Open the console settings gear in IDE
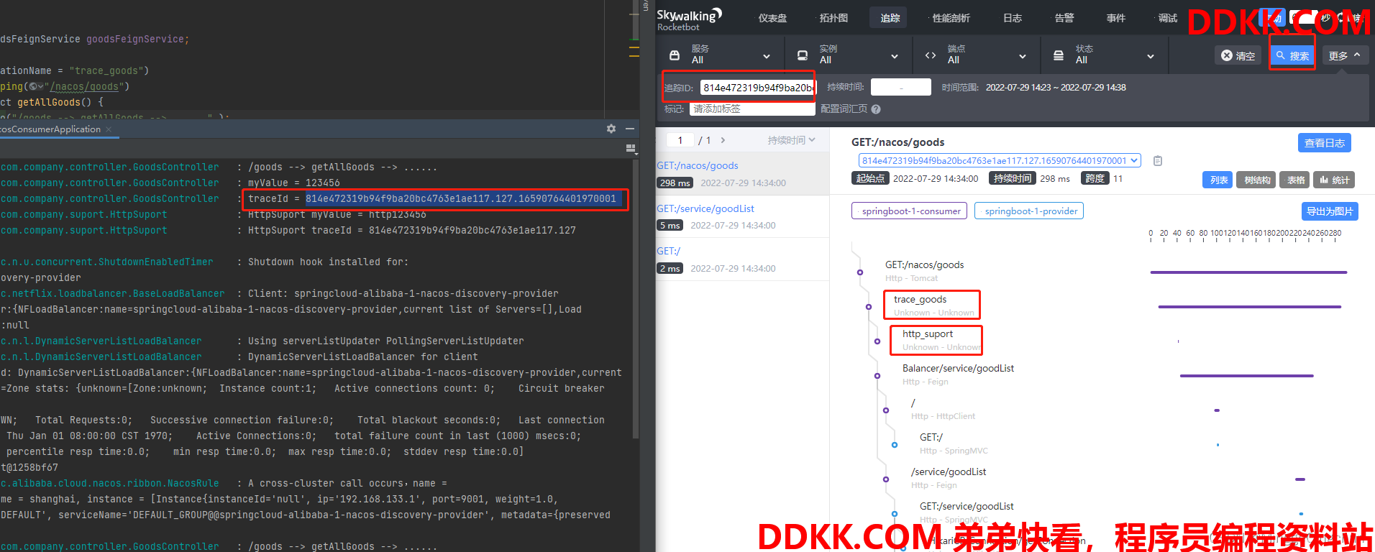The height and width of the screenshot is (552, 1375). click(x=611, y=129)
